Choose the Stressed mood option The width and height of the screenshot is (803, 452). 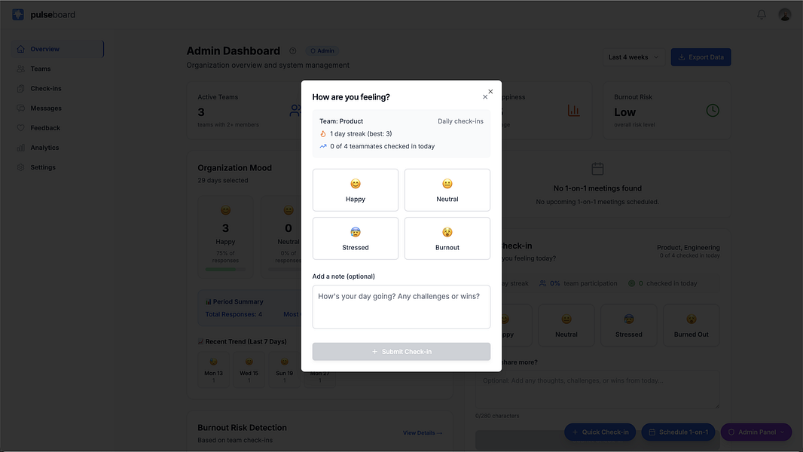pyautogui.click(x=356, y=238)
